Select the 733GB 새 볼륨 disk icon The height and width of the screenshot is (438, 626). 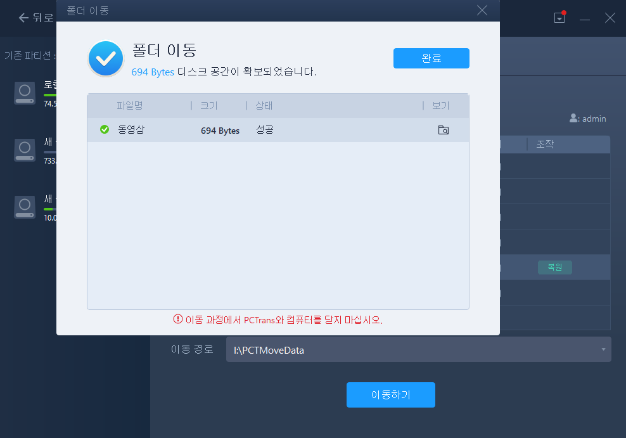[24, 150]
